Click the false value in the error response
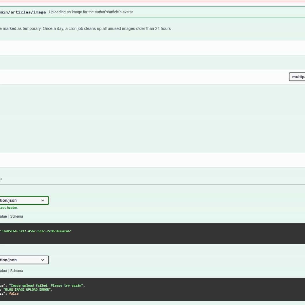Viewport: 305px width, 305px height. [14, 294]
